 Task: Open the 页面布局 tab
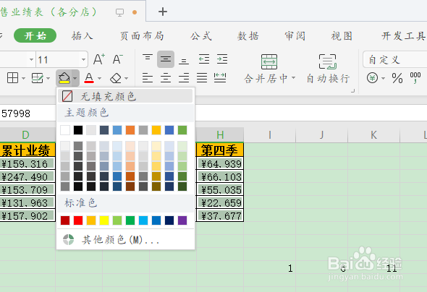click(142, 35)
